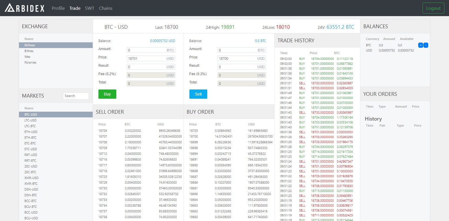Select Poloniex exchange

tap(56, 62)
